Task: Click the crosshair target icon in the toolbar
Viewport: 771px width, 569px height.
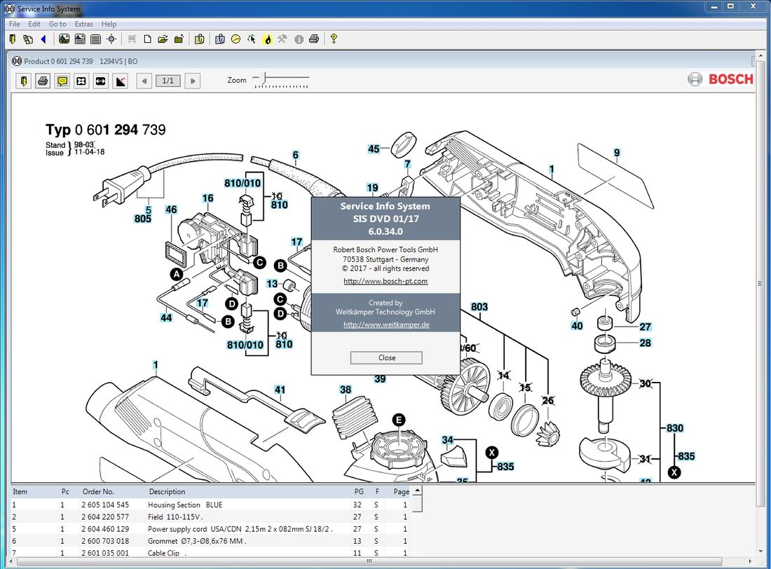Action: [111, 39]
